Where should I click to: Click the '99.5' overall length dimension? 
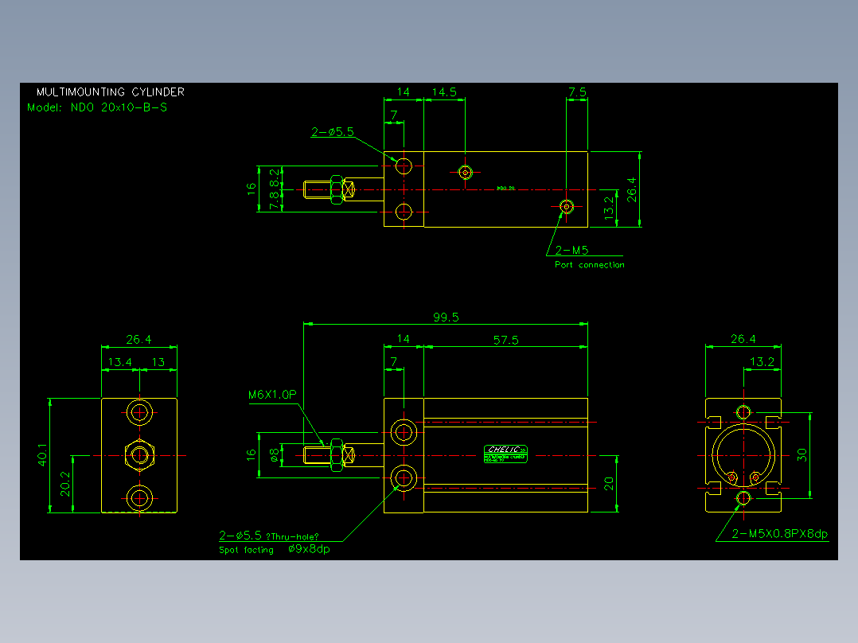tap(446, 318)
